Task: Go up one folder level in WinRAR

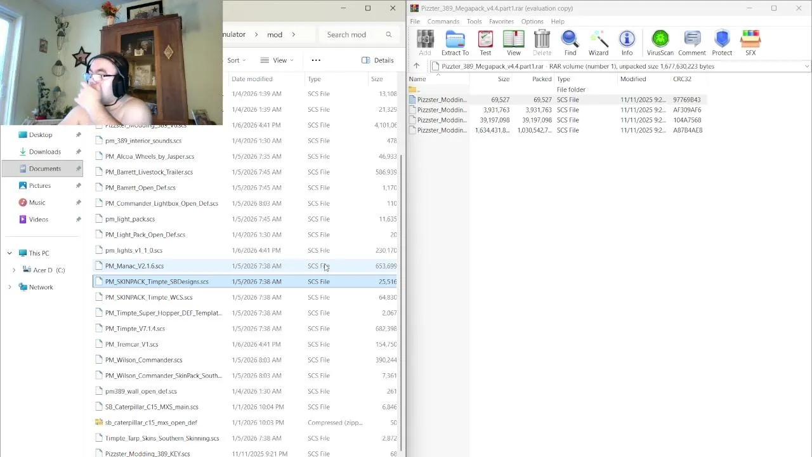Action: 416,66
